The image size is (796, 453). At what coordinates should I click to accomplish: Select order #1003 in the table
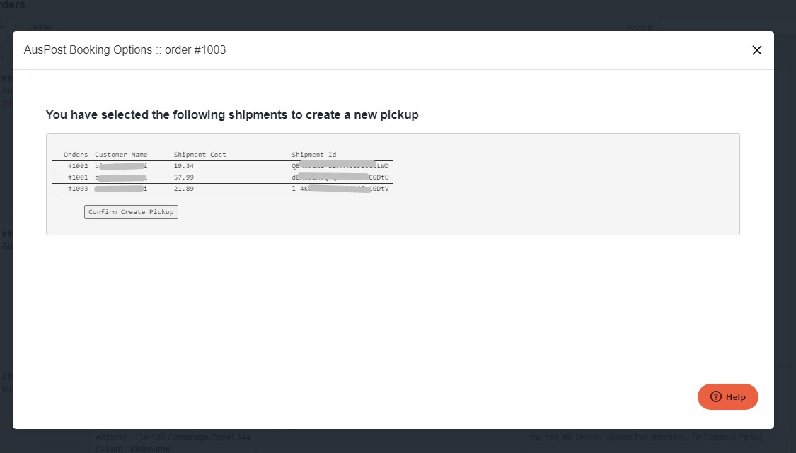tap(78, 188)
